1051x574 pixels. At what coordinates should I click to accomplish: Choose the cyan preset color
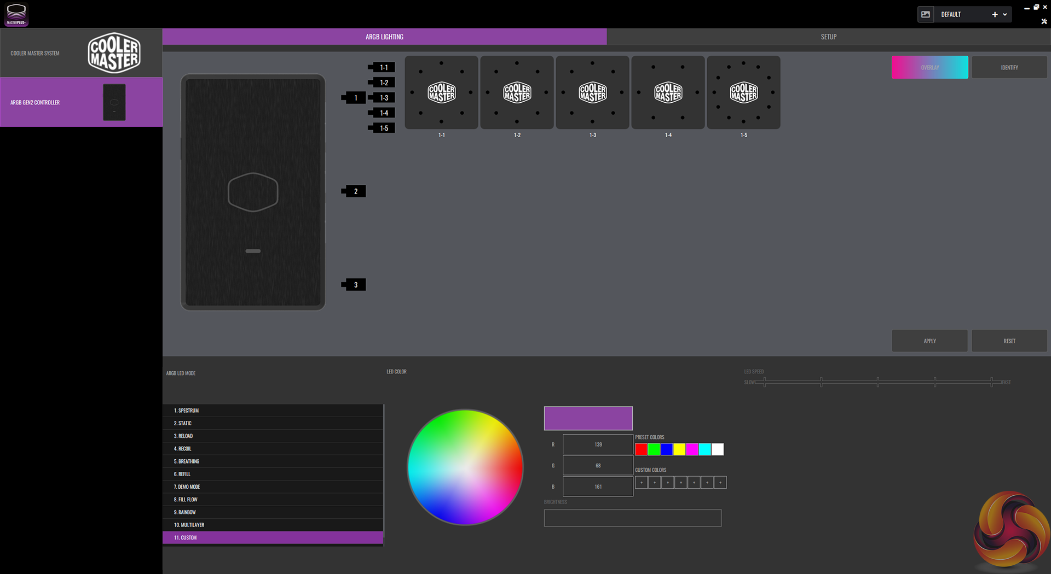(705, 449)
